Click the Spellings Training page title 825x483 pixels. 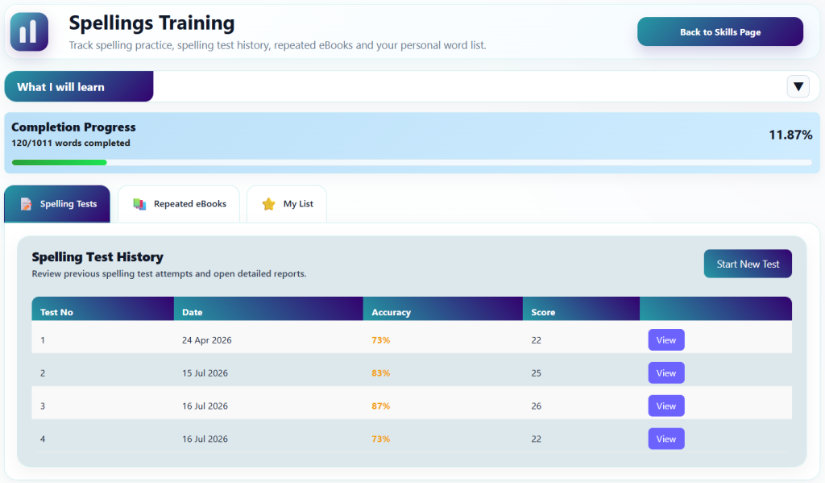pyautogui.click(x=151, y=23)
